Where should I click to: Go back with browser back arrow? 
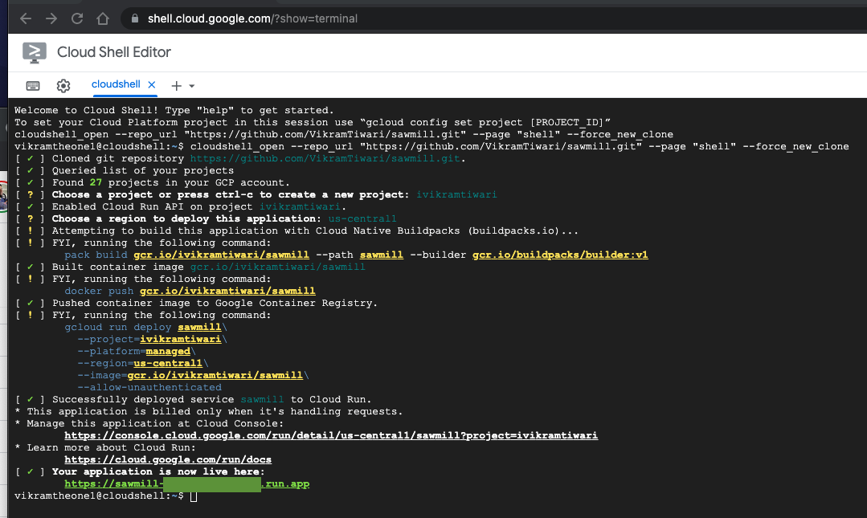tap(26, 18)
